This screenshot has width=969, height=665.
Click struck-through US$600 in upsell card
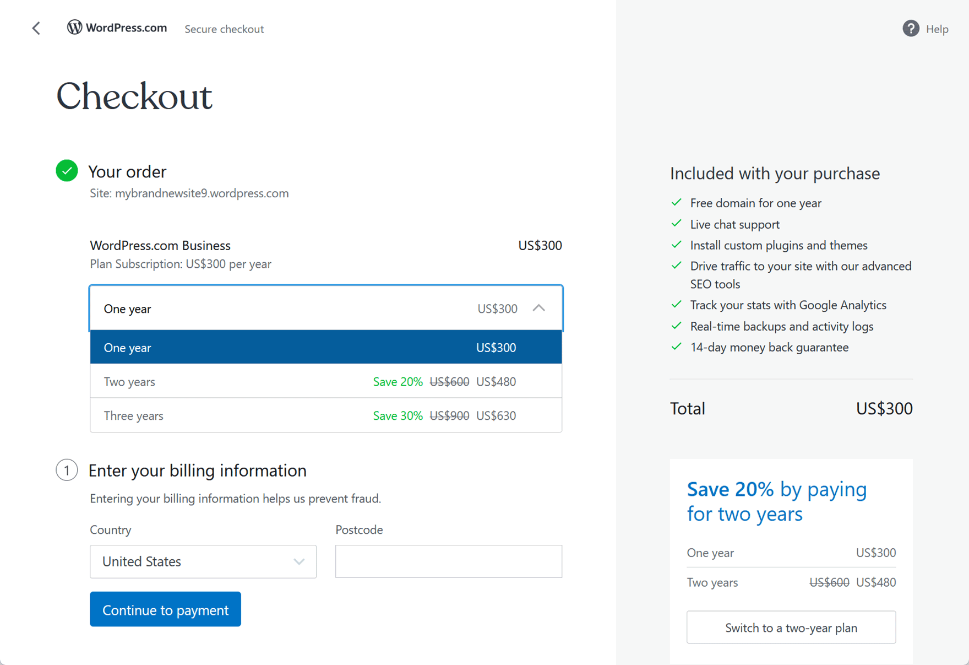click(x=829, y=582)
